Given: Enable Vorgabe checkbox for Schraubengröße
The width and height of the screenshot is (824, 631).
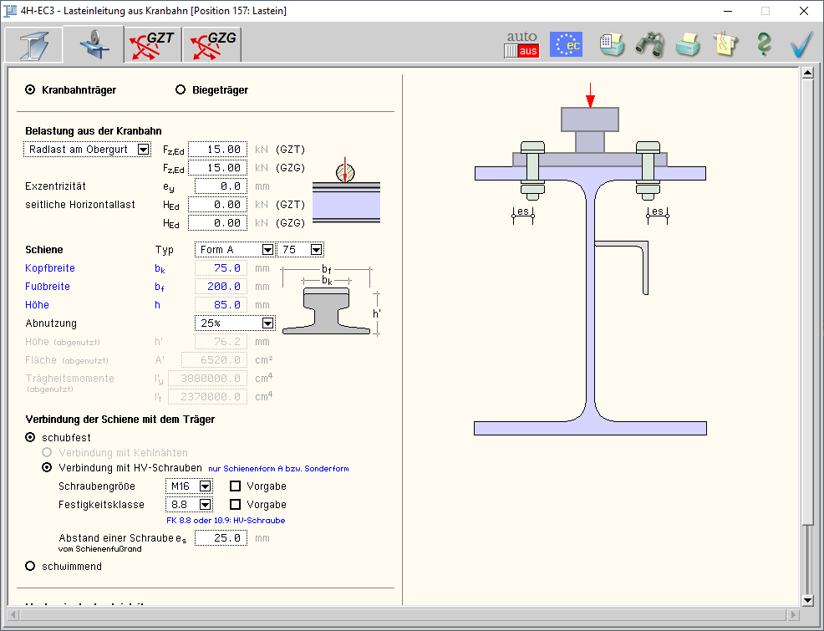Looking at the screenshot, I should (236, 486).
